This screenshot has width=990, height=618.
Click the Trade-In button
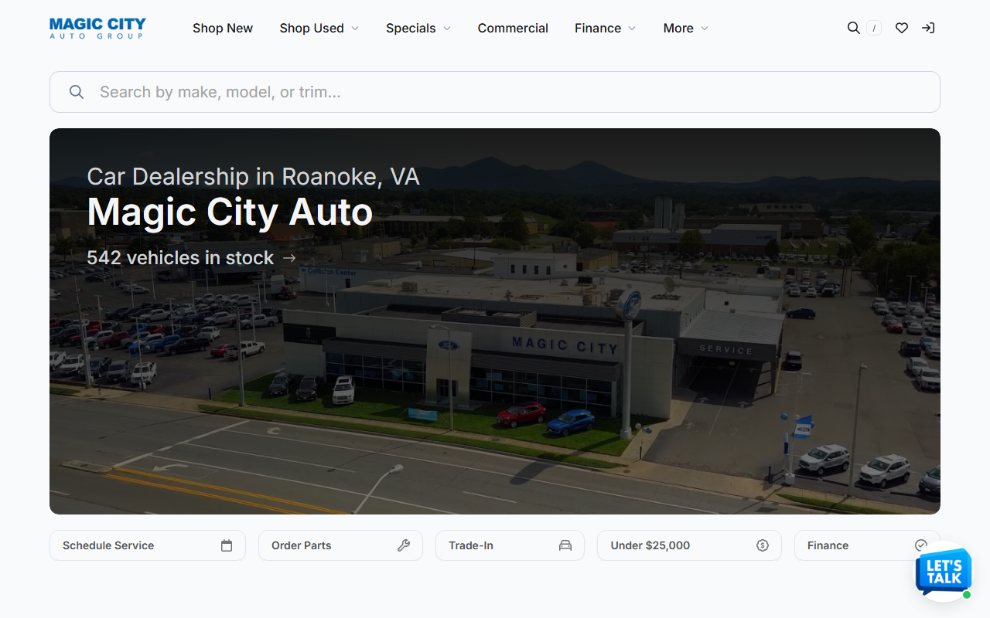(x=510, y=545)
